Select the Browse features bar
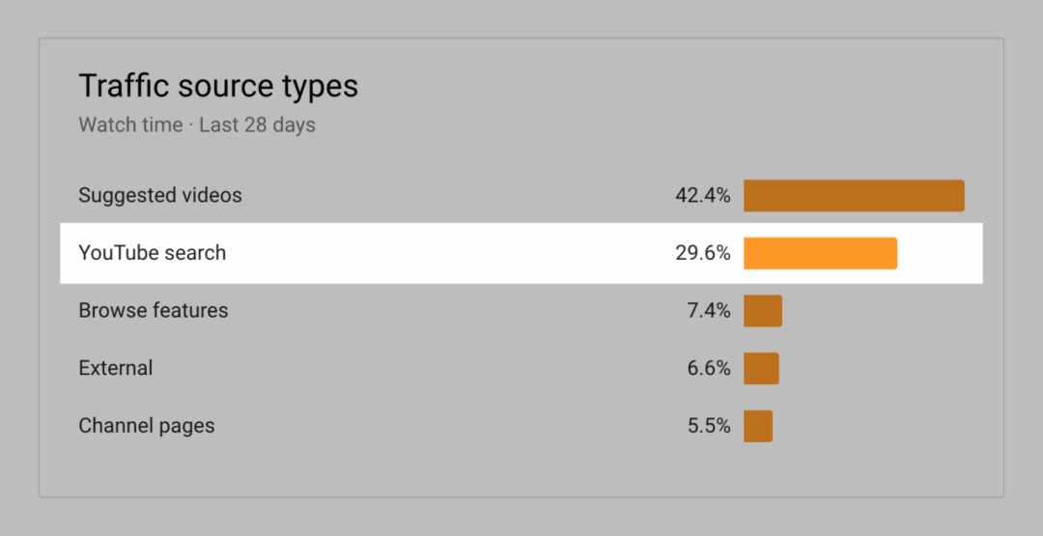 click(x=763, y=311)
